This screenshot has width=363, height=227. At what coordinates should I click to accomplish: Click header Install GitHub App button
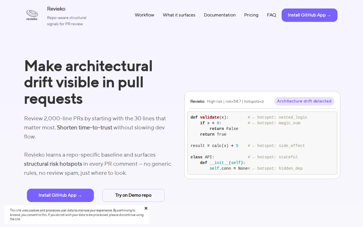309,15
